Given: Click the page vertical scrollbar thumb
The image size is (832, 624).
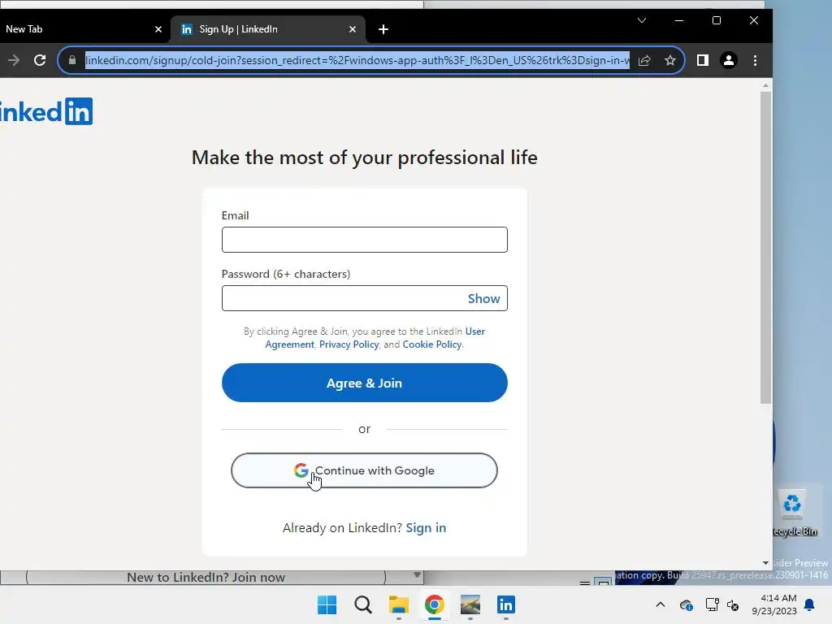Looking at the screenshot, I should coord(765,248).
